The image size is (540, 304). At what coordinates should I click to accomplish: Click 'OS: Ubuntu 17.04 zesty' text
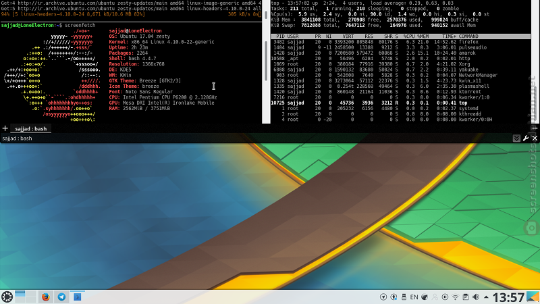[x=140, y=36]
